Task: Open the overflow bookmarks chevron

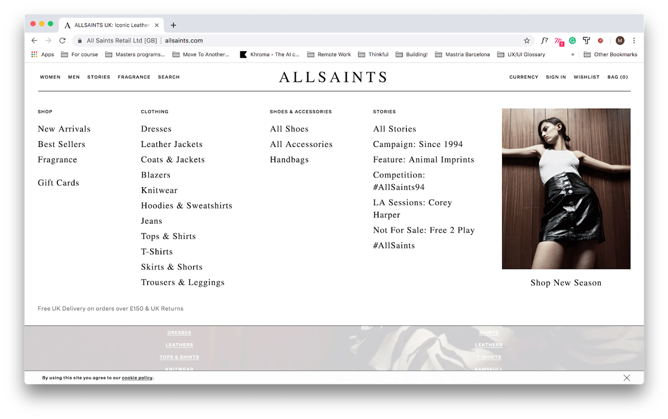Action: click(x=572, y=54)
